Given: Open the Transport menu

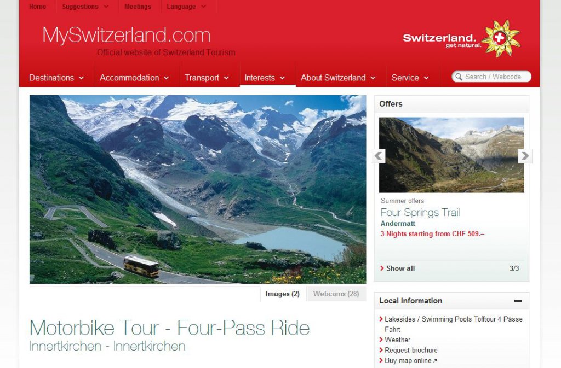Looking at the screenshot, I should [207, 78].
